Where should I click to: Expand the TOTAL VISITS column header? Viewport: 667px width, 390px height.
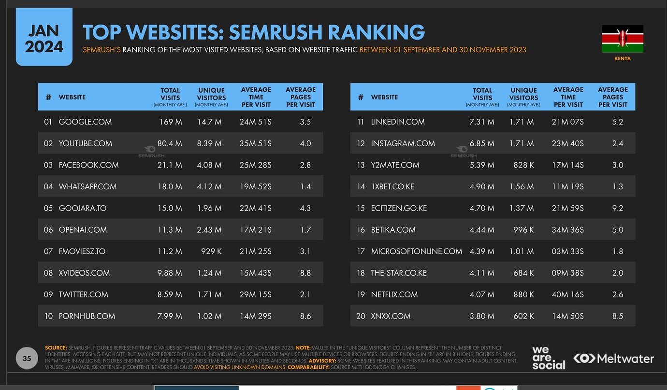click(170, 97)
